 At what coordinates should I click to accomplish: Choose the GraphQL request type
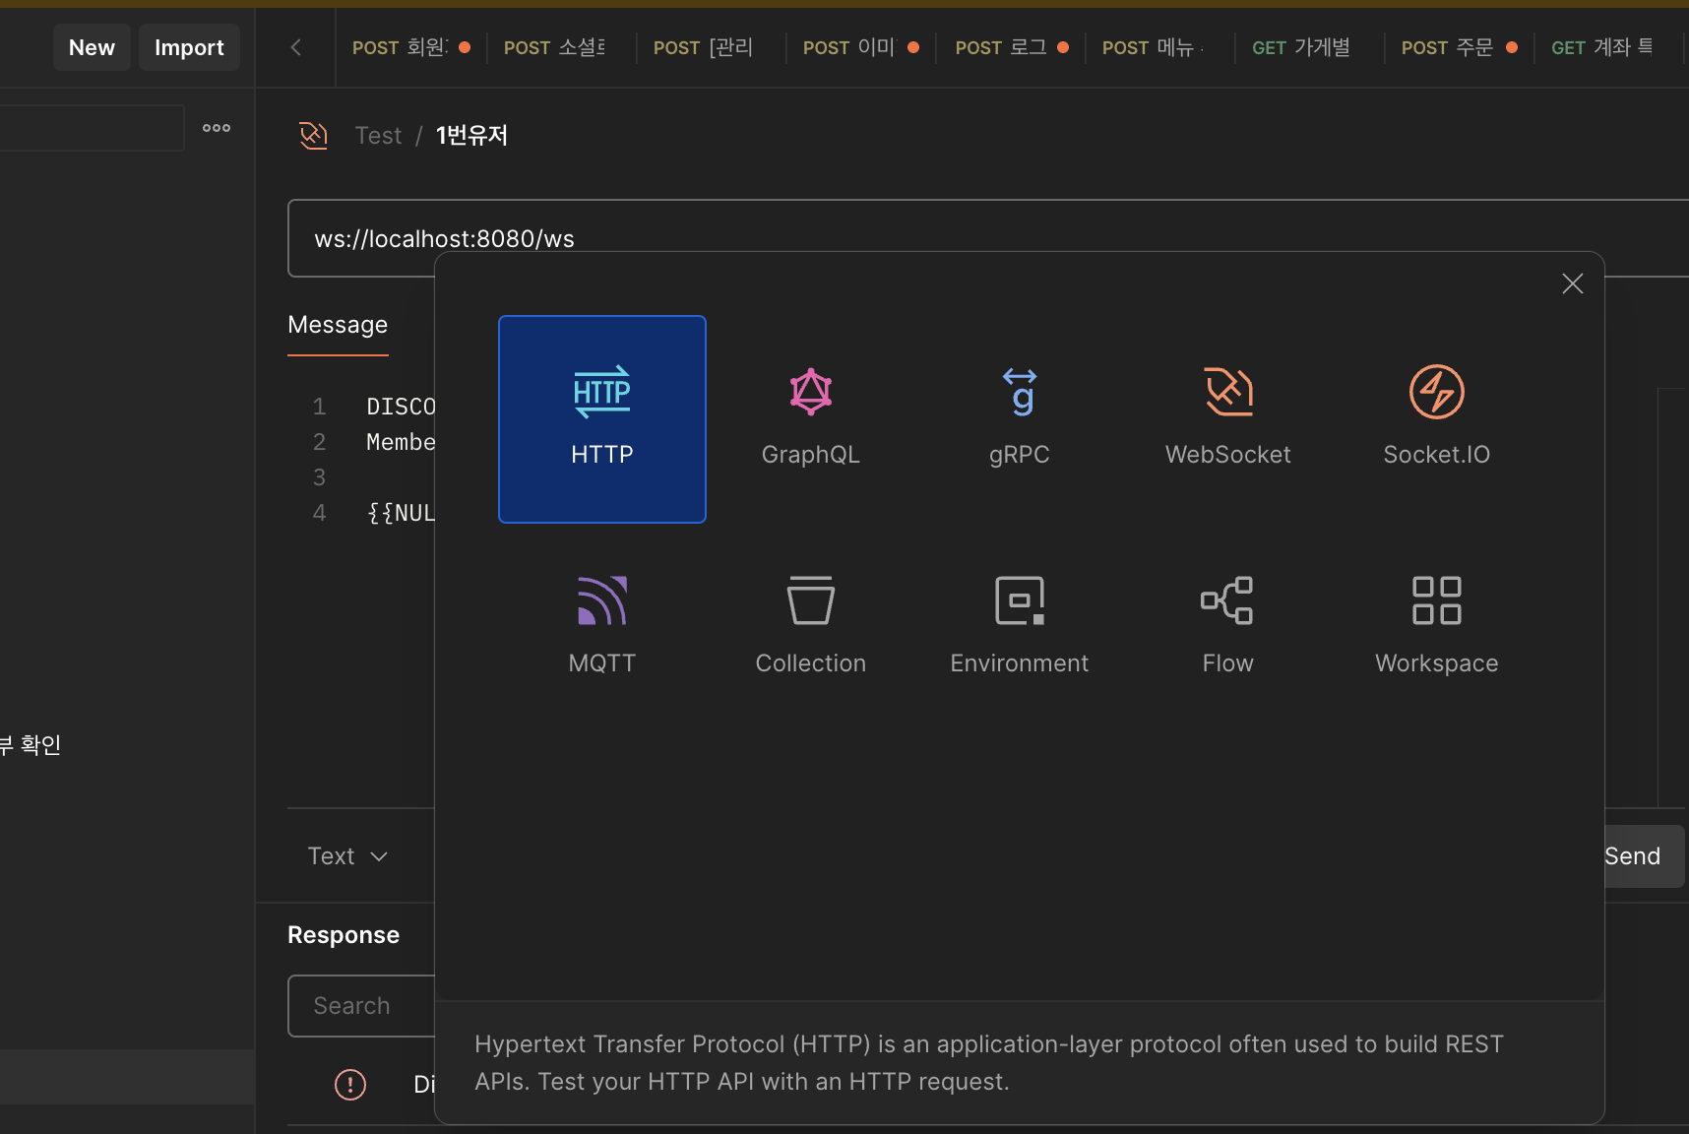point(811,419)
